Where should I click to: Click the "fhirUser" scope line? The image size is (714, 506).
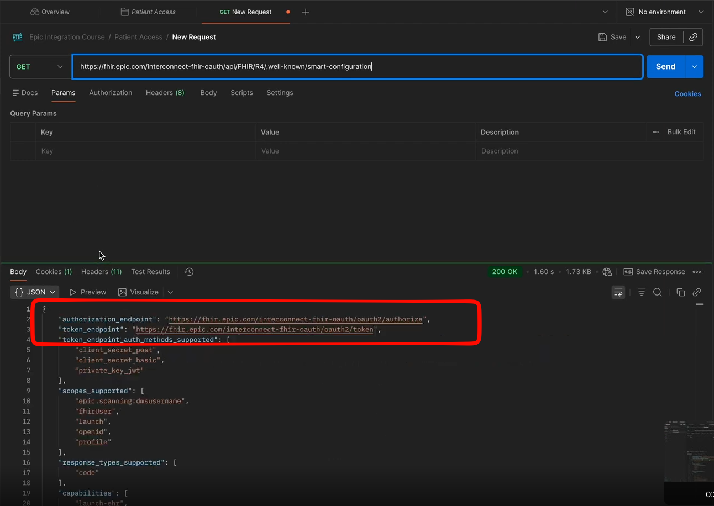(x=97, y=411)
